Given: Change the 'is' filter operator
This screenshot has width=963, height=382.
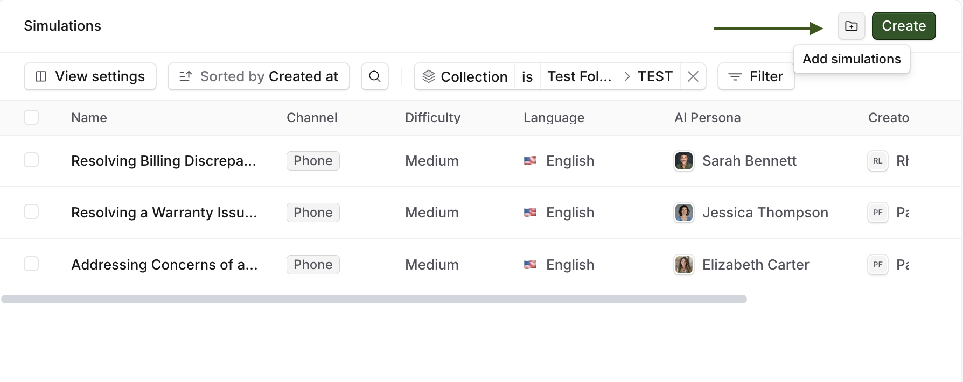Looking at the screenshot, I should click(527, 76).
